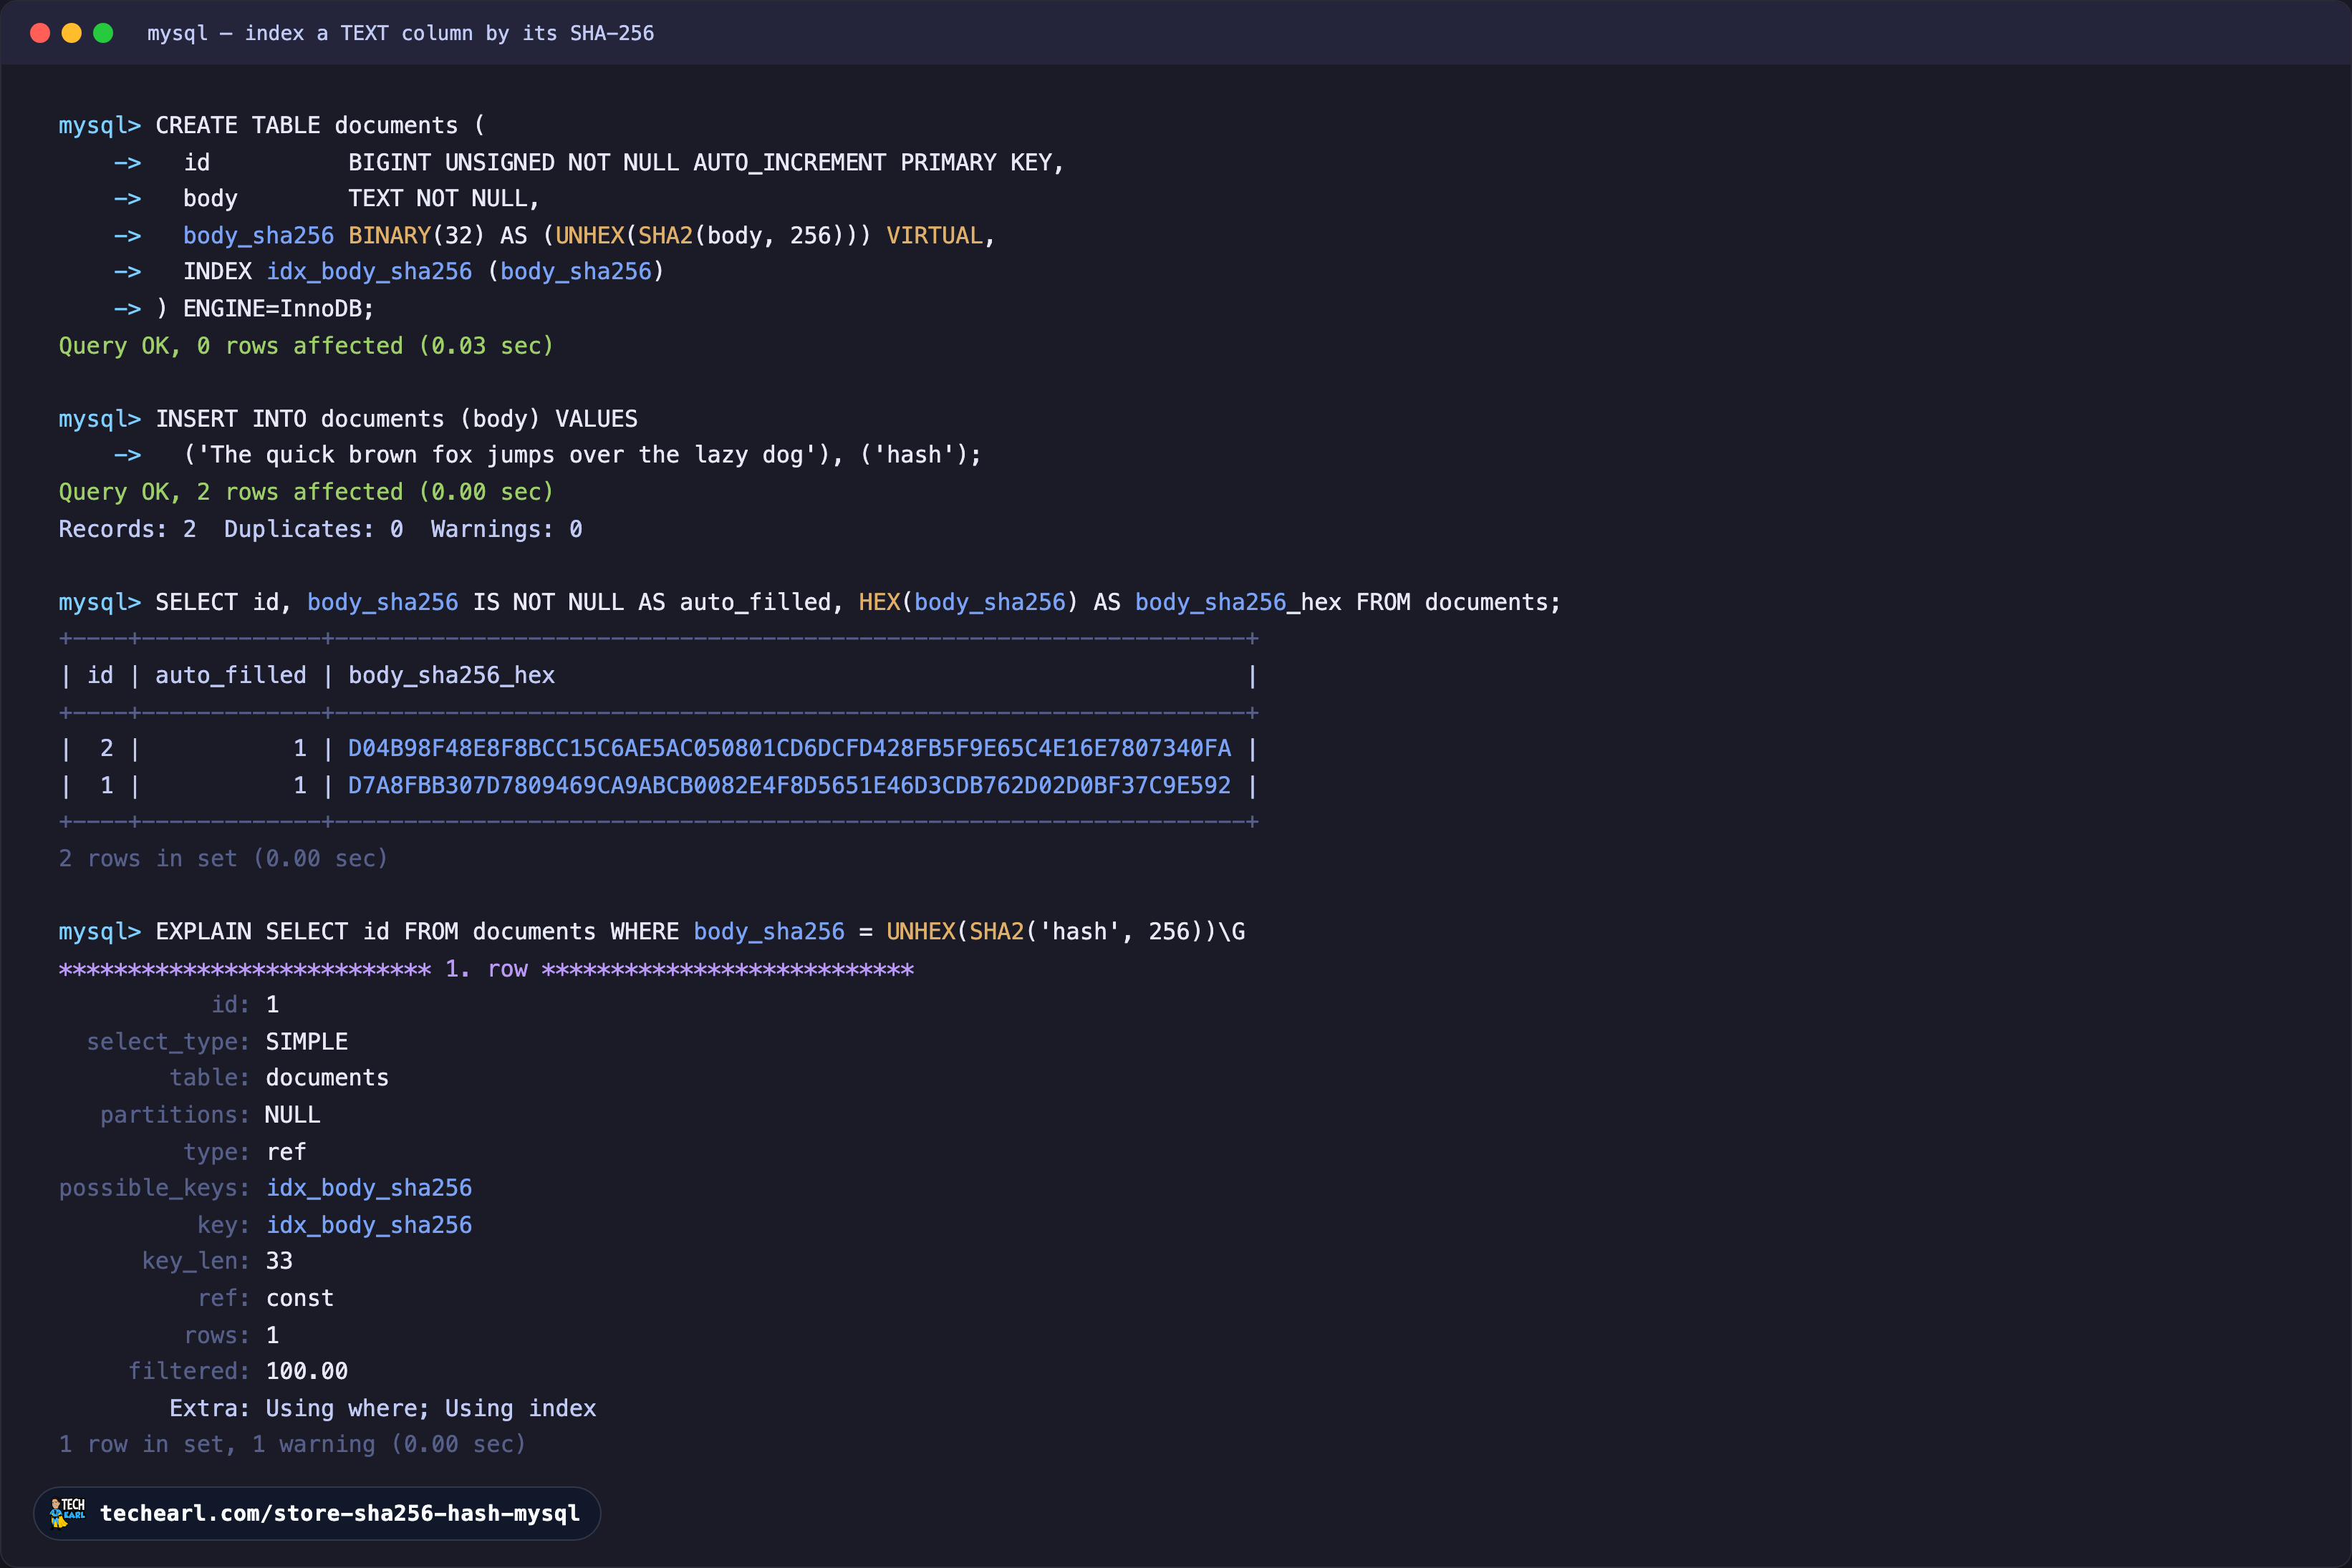This screenshot has height=1568, width=2352.
Task: Click 'BIGINT UNSIGNED NOT NULL AUTO_INCREMENT PRIMARY KEY,' text
Action: 706,162
